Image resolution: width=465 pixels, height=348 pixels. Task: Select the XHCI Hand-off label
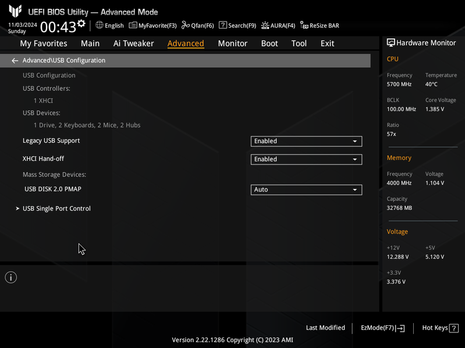point(43,159)
